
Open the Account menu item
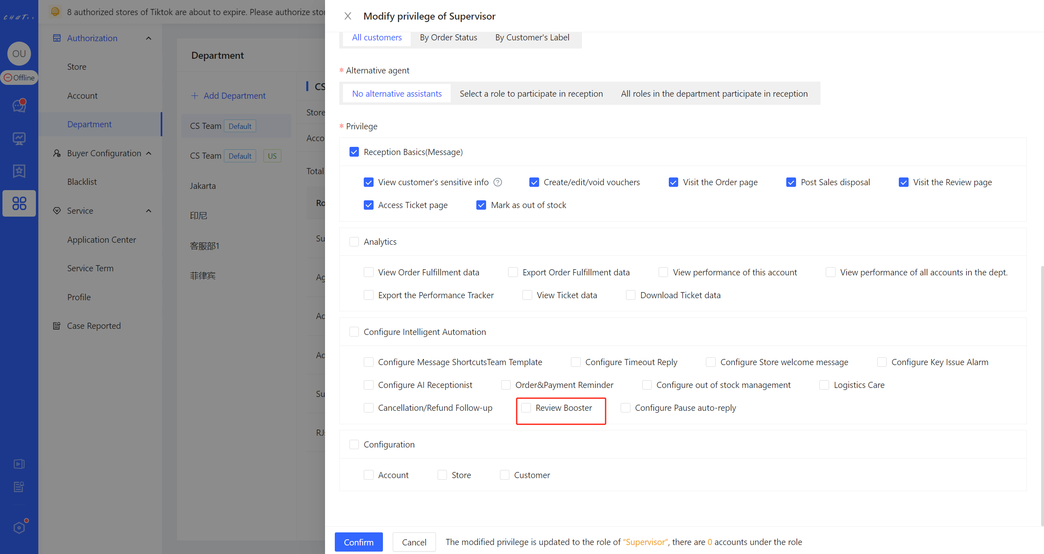click(82, 95)
